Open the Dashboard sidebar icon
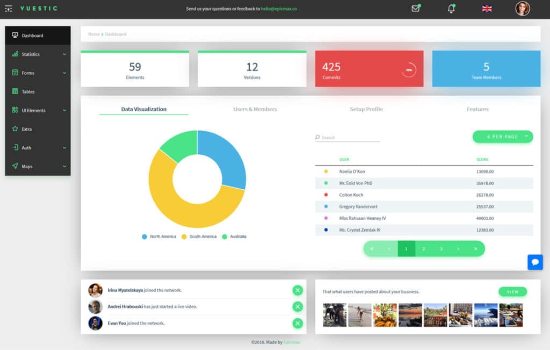The image size is (550, 350). [x=15, y=35]
